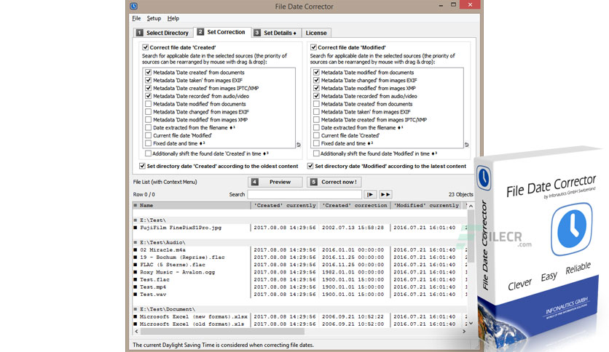Switch to Set Correction tab

pyautogui.click(x=221, y=32)
